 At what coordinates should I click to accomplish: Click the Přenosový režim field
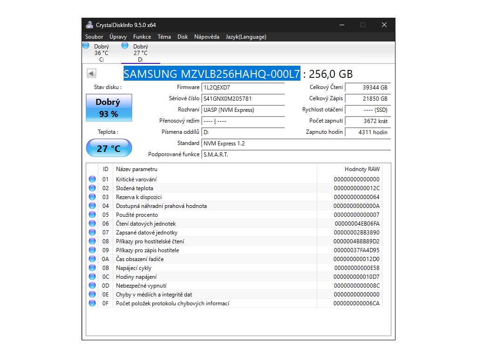click(x=243, y=121)
